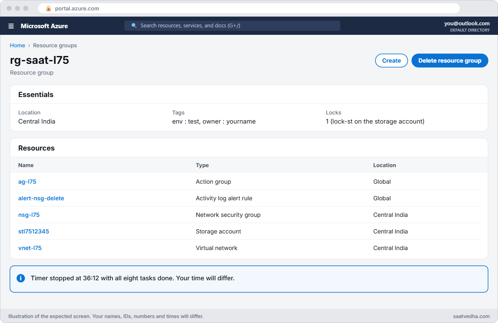This screenshot has height=323, width=498.
Task: Click the Resources section heading
Action: pyautogui.click(x=37, y=148)
